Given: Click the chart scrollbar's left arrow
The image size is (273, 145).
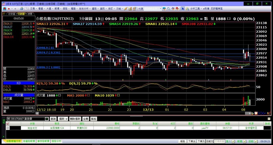Looking at the screenshot, I should pos(37,113).
